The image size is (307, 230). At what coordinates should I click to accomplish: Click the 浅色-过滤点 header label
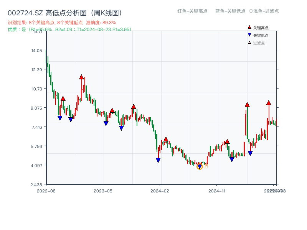(264, 11)
